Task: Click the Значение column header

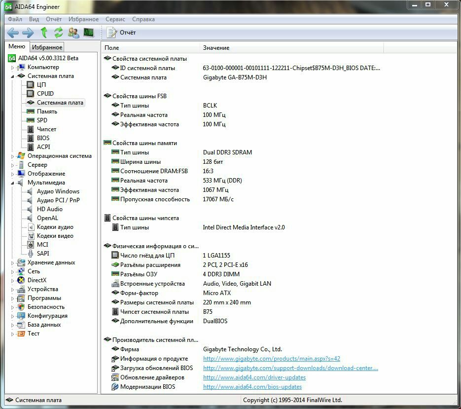Action: click(292, 48)
